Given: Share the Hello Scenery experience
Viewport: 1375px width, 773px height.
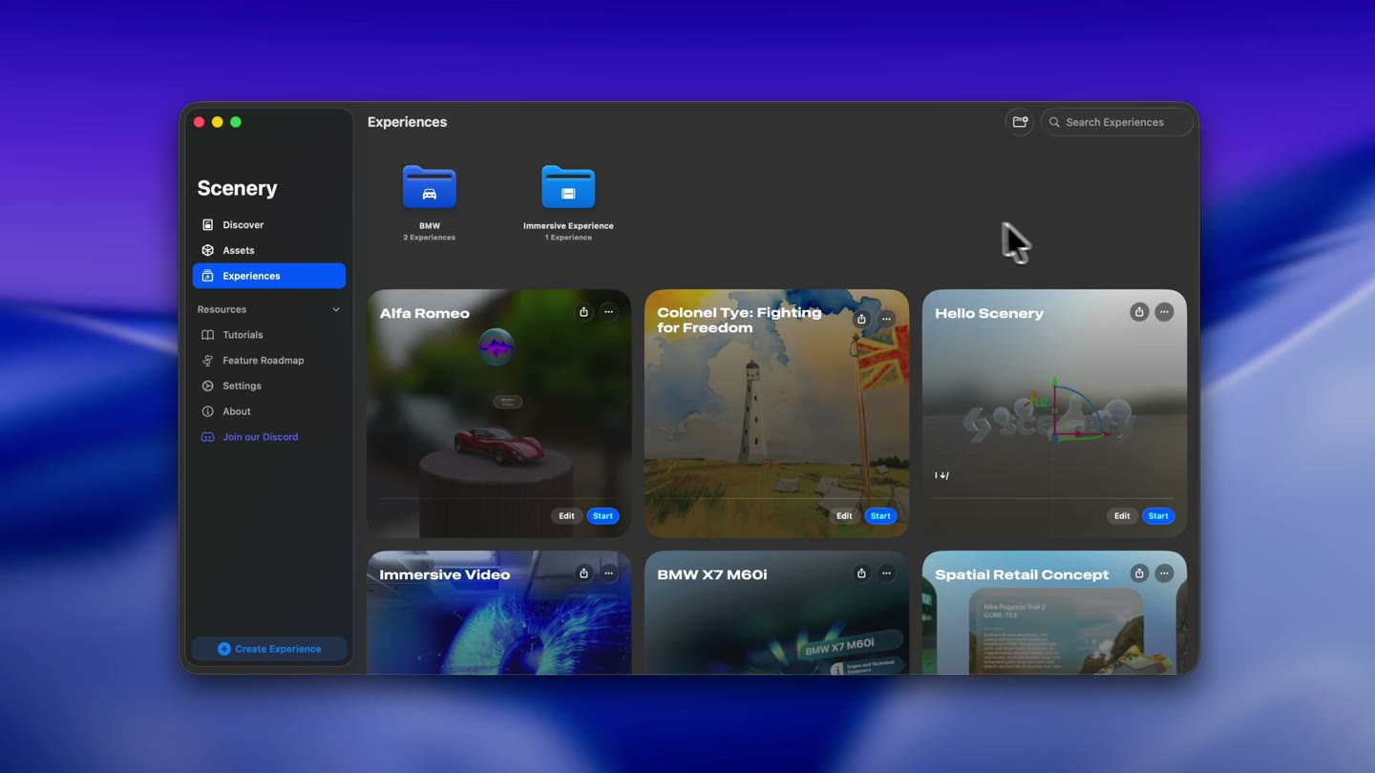Looking at the screenshot, I should click(x=1139, y=312).
